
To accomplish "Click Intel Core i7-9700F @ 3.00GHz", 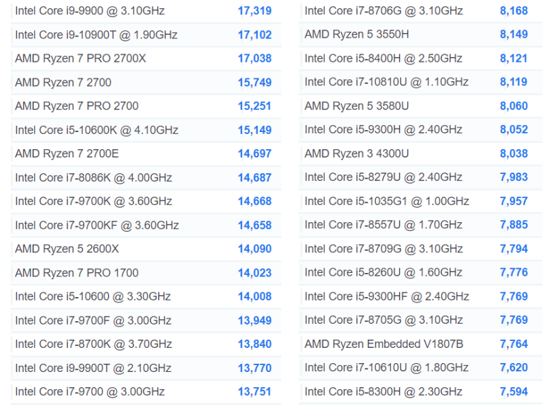I will click(93, 320).
